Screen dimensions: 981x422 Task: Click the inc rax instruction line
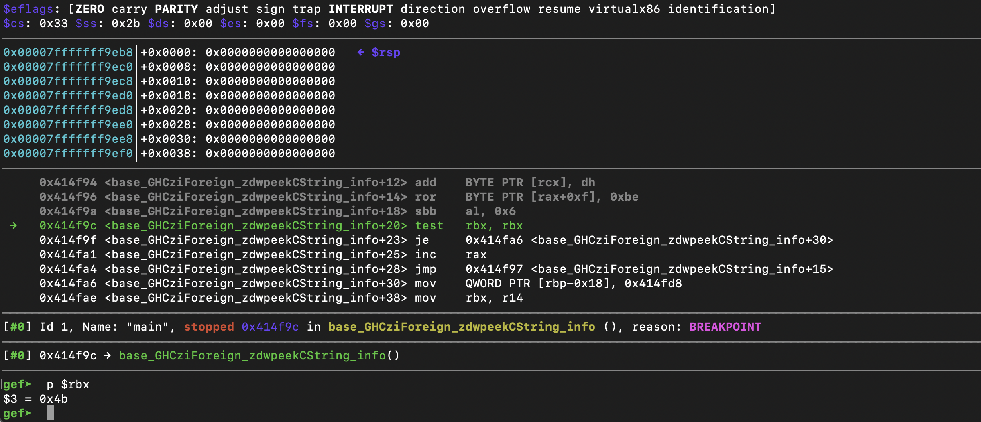(x=425, y=255)
